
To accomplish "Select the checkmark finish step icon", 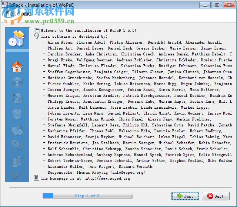I will click(x=17, y=175).
